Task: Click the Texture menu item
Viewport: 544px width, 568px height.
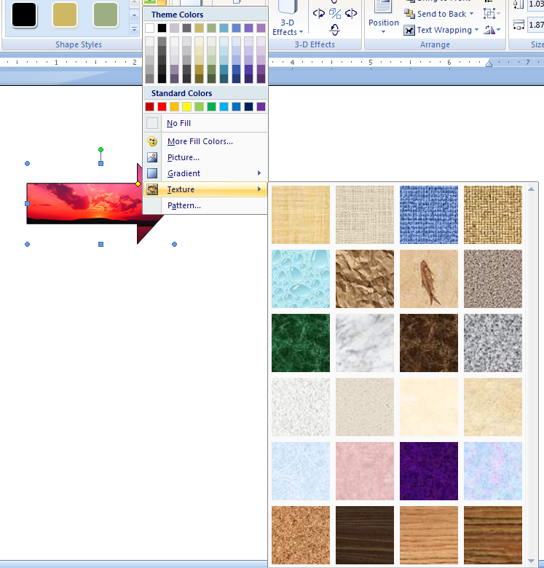Action: (205, 189)
